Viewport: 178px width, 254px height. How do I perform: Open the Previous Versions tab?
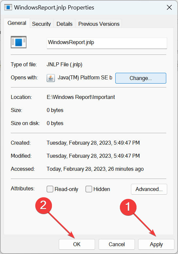tap(99, 24)
